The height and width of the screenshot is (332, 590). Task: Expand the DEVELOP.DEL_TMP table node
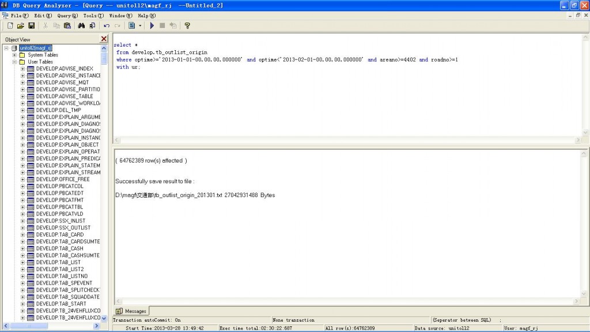click(22, 110)
